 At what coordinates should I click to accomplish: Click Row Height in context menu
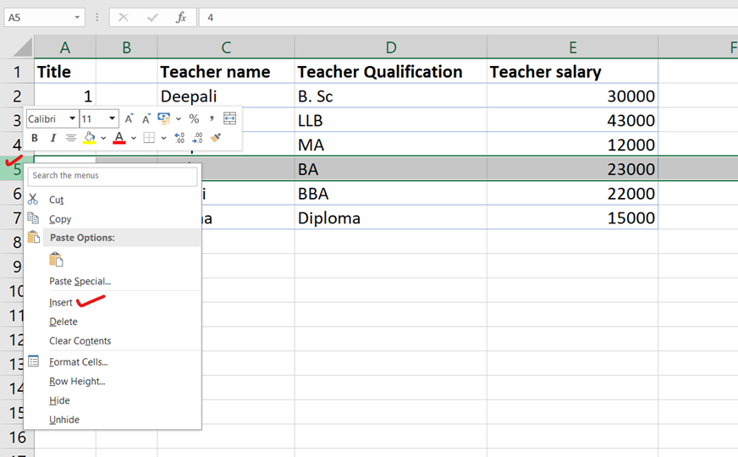(77, 382)
